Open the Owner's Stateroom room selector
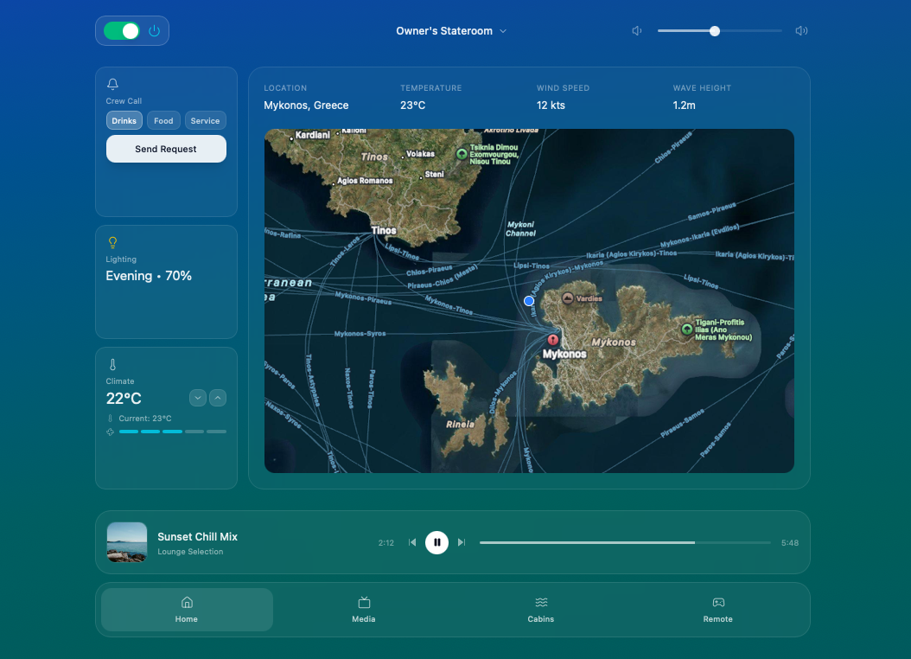This screenshot has width=911, height=659. [451, 31]
